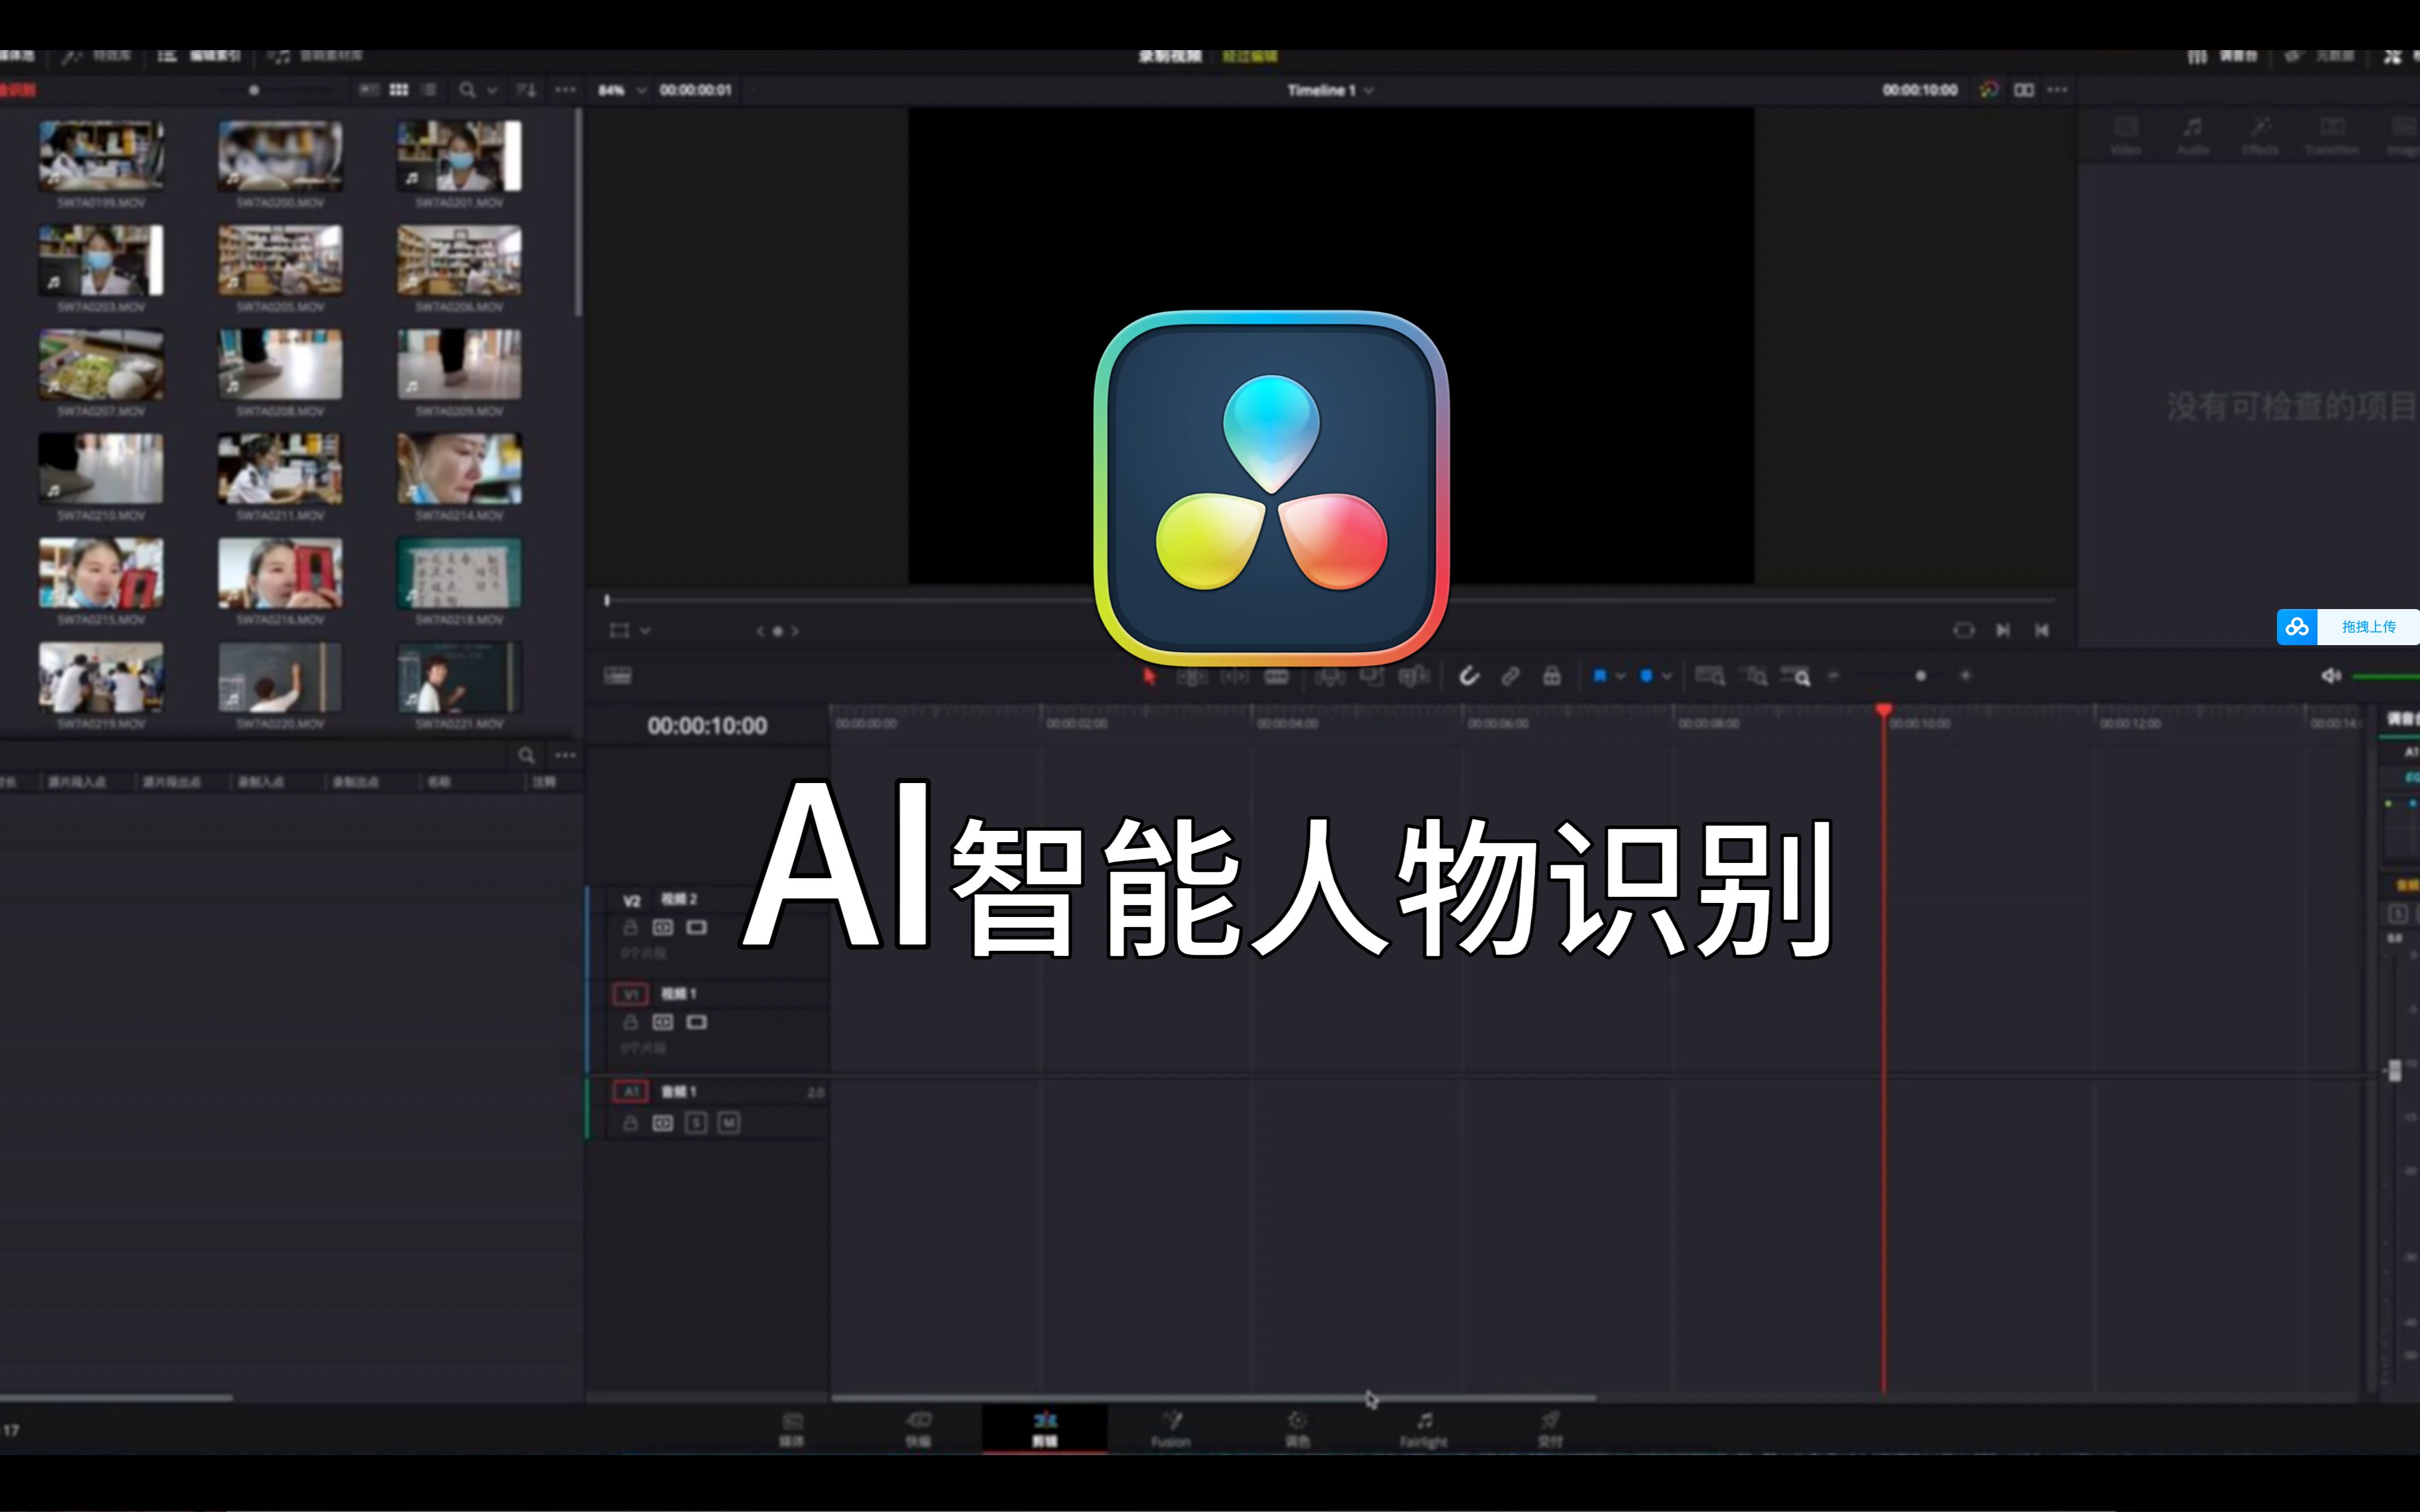Switch to the Fusion page tab

(1170, 1429)
